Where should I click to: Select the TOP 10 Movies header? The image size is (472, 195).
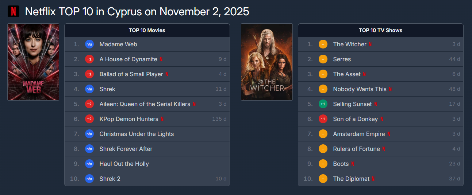pos(147,30)
